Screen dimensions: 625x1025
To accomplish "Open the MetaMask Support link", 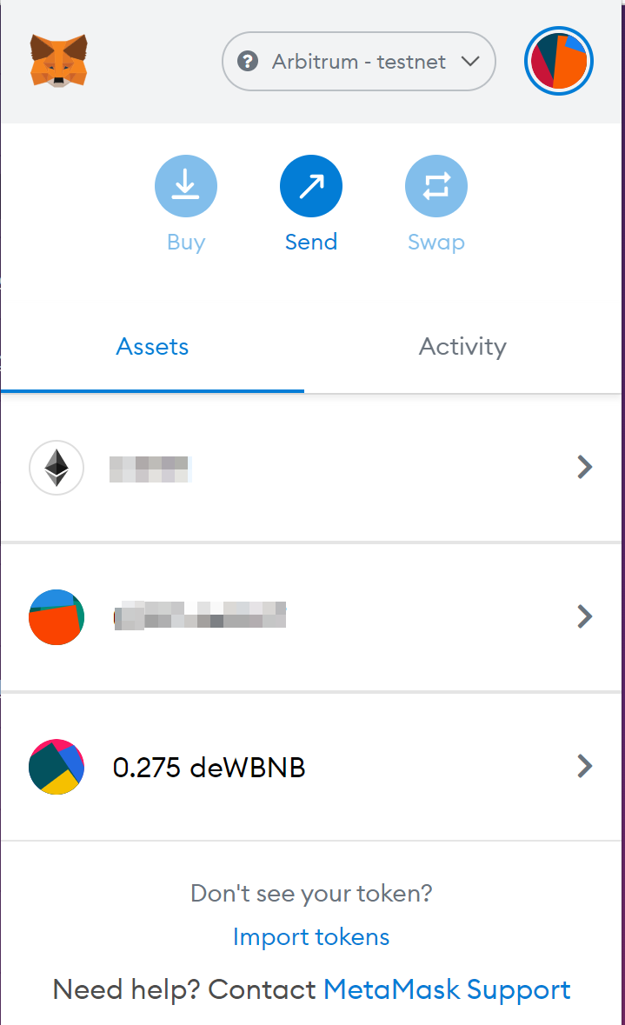I will [447, 989].
